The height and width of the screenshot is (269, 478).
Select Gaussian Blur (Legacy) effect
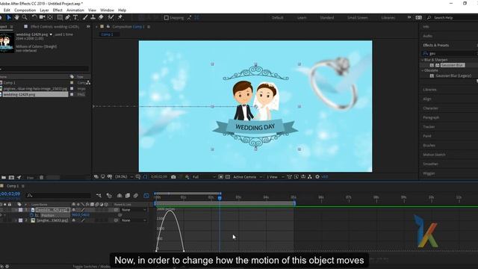coord(453,75)
